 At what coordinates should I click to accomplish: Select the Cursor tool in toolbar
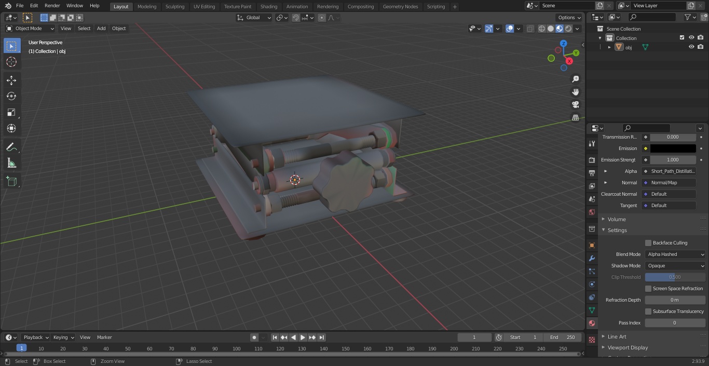11,62
